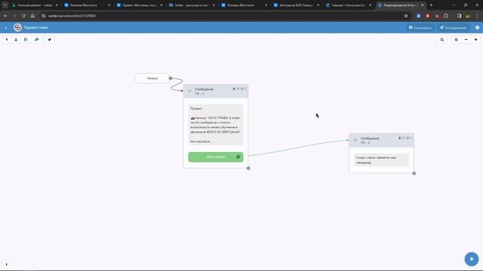The width and height of the screenshot is (483, 271).
Task: Open the browser profile avatar
Action: click(x=468, y=16)
